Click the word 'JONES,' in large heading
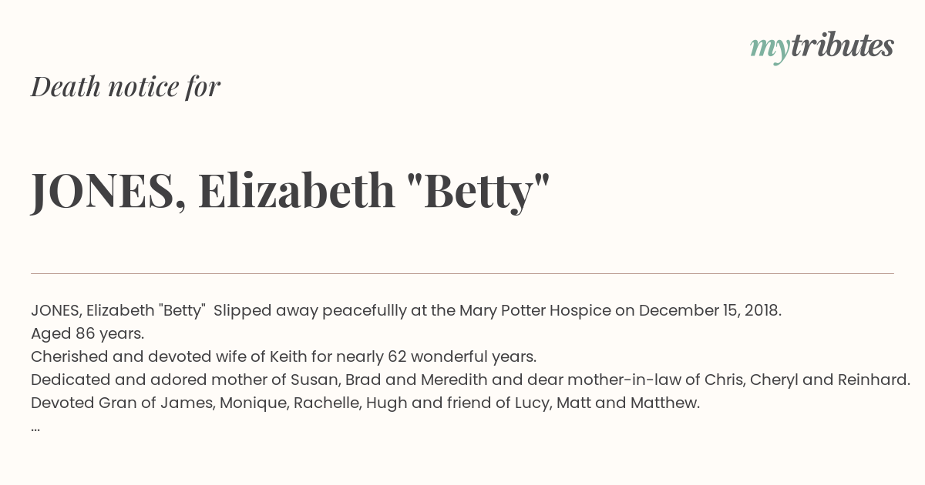 click(x=108, y=192)
